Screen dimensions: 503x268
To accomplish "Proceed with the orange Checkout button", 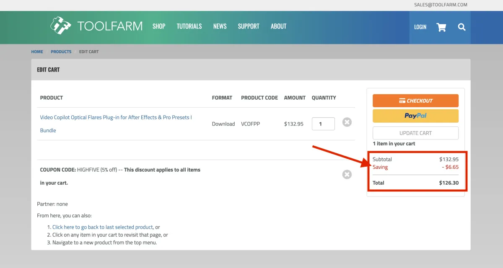I will tap(415, 101).
